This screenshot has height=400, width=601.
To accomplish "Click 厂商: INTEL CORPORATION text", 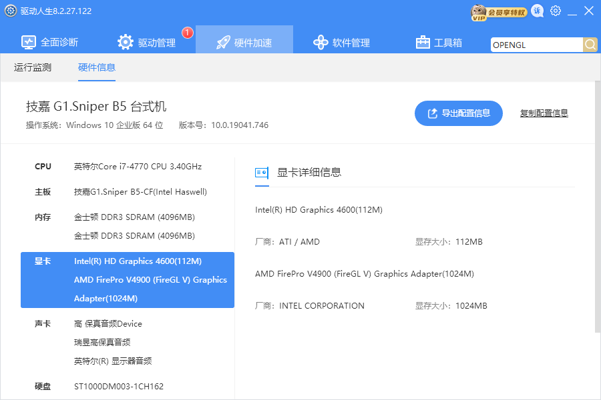I will pos(310,306).
